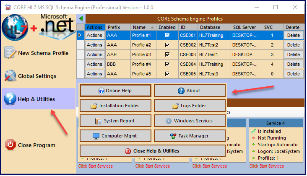
Task: Delete Profile #5 with its Delete button
Action: (293, 74)
